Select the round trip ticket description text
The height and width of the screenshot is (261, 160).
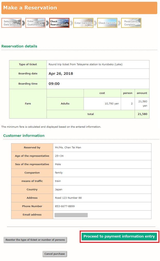pyautogui.click(x=85, y=64)
